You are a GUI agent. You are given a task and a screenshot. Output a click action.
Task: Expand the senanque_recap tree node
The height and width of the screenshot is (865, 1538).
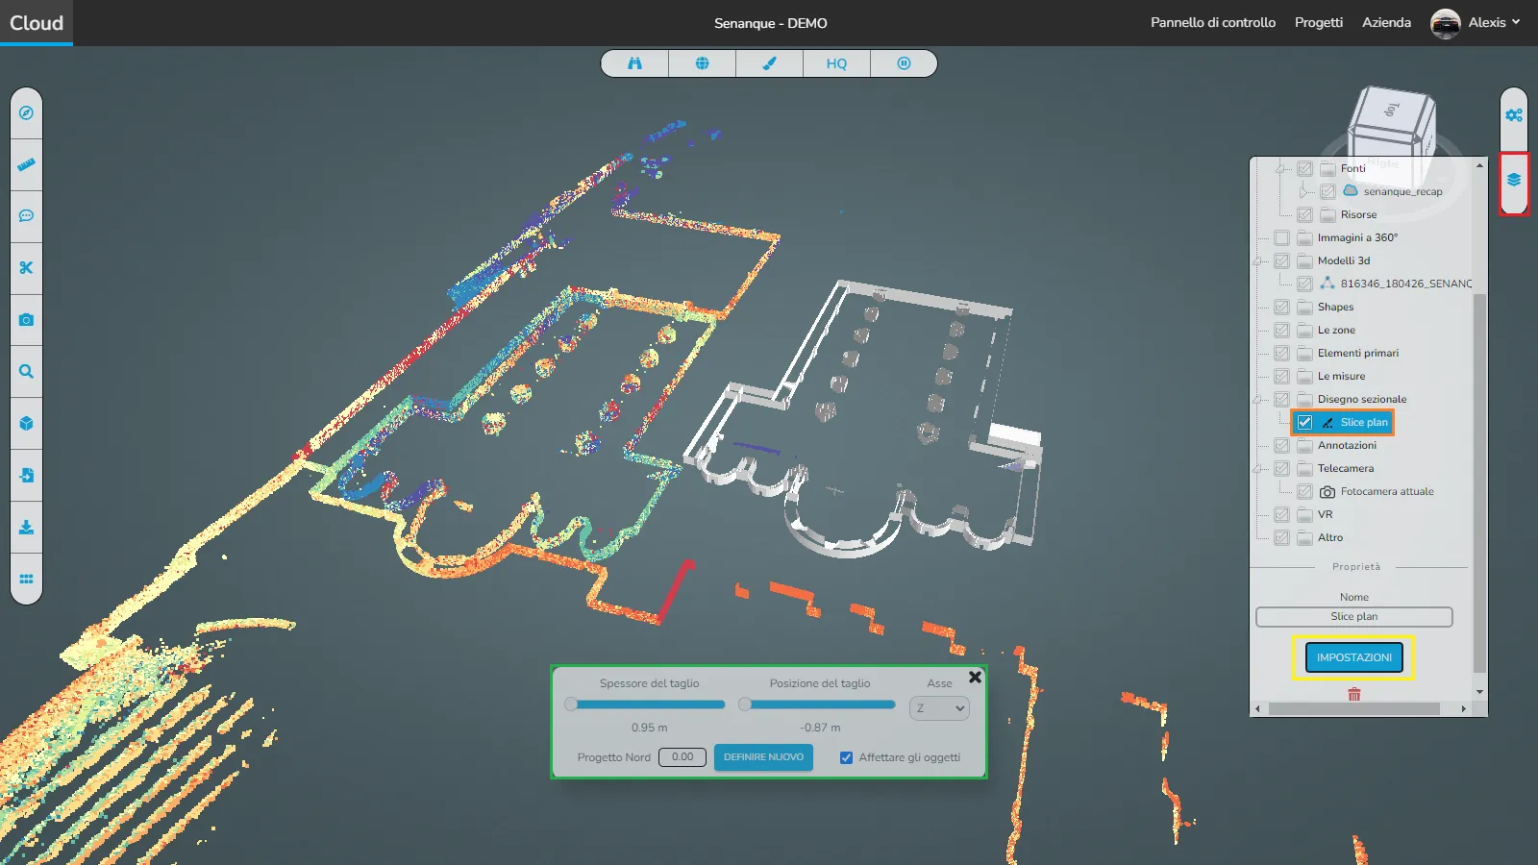(x=1303, y=191)
